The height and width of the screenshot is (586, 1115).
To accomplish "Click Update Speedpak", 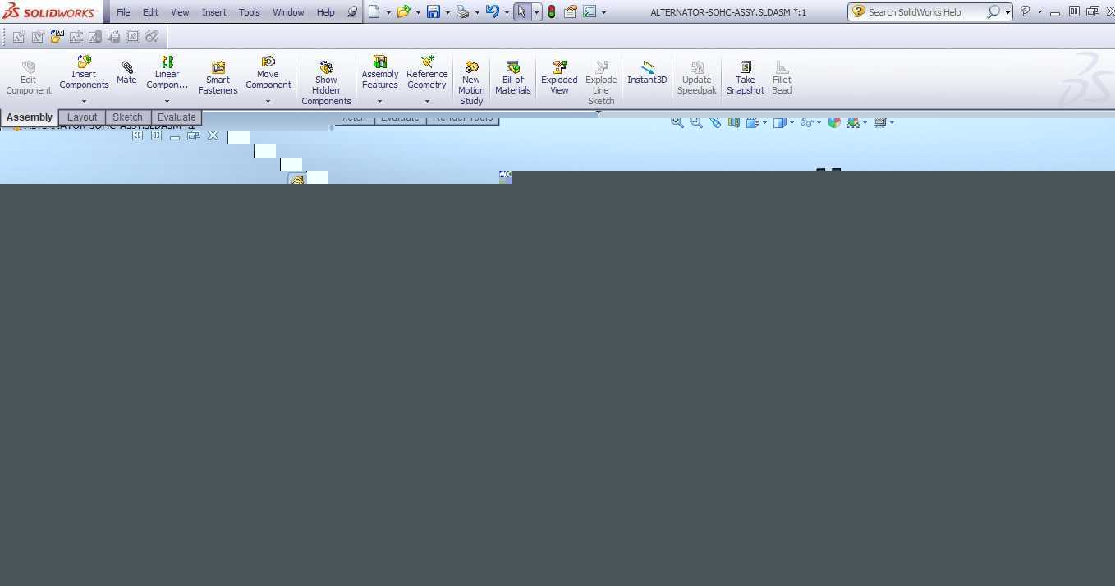I will pos(697,79).
